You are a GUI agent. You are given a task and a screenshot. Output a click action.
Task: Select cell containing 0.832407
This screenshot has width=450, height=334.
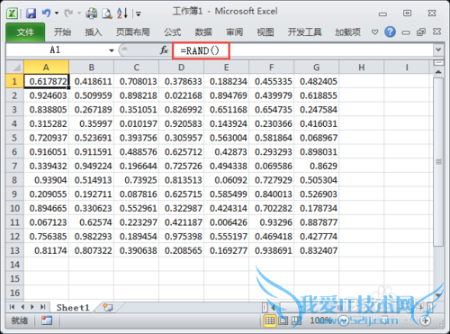[x=317, y=250]
